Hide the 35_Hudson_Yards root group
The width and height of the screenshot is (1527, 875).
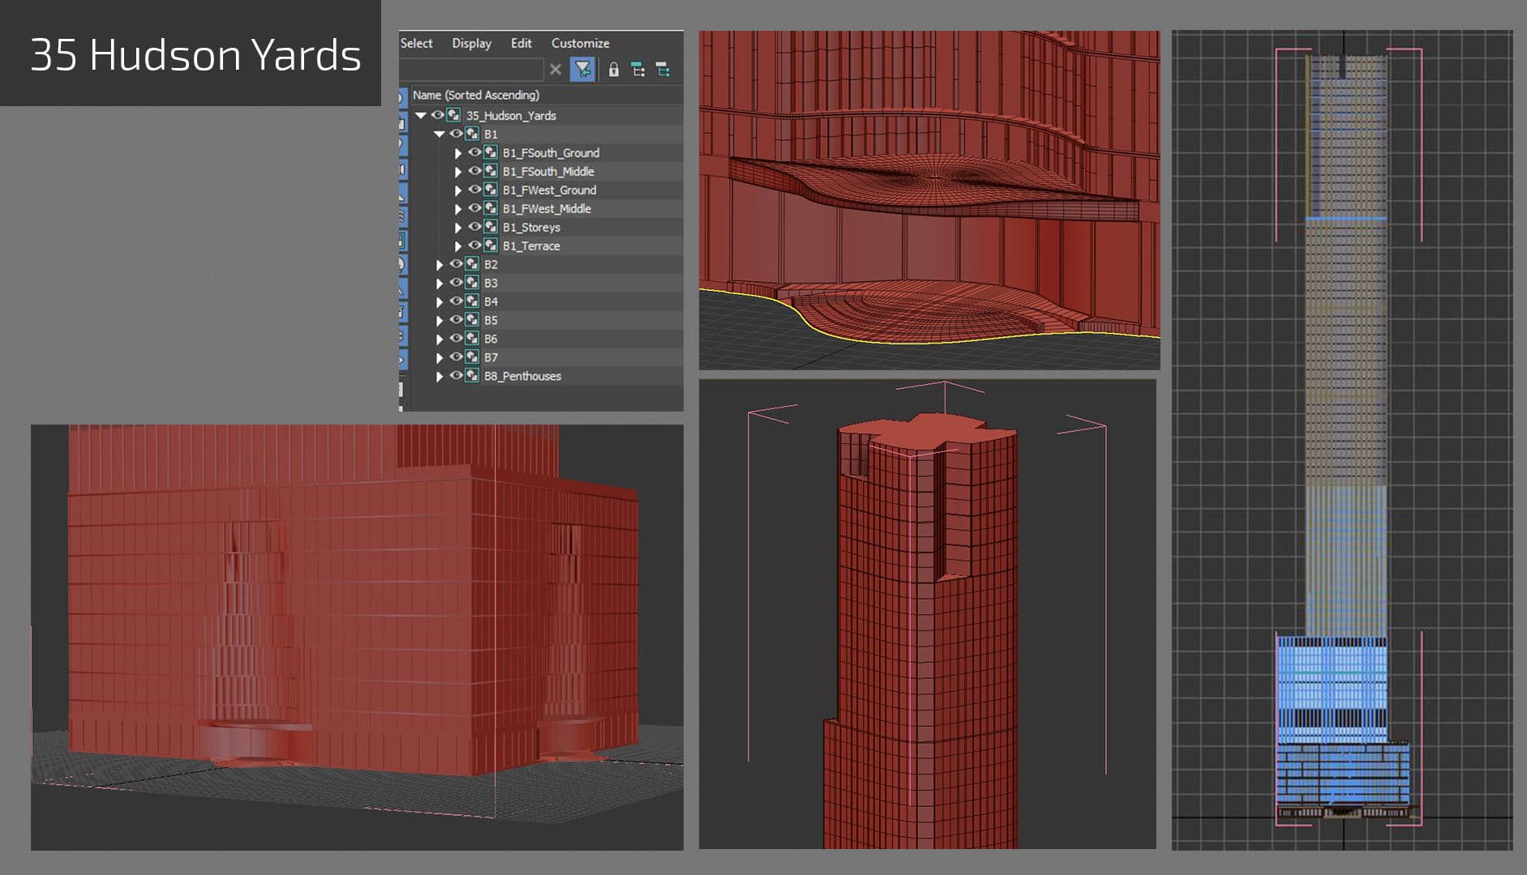[x=438, y=115]
